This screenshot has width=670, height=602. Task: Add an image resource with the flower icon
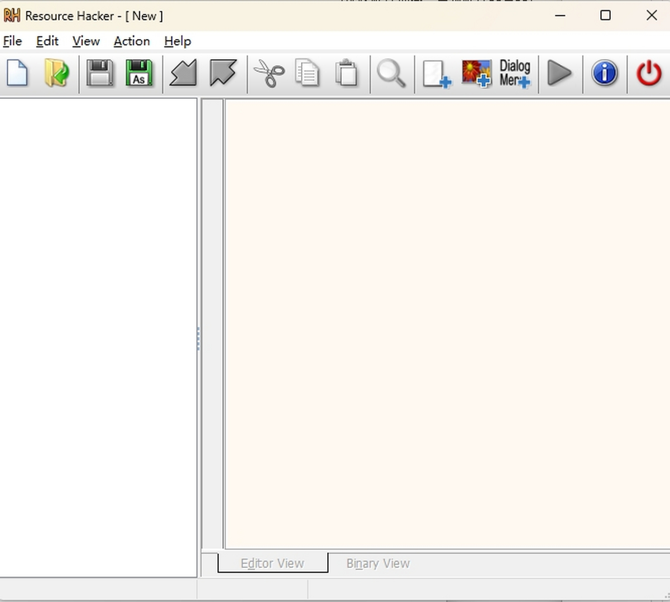476,73
